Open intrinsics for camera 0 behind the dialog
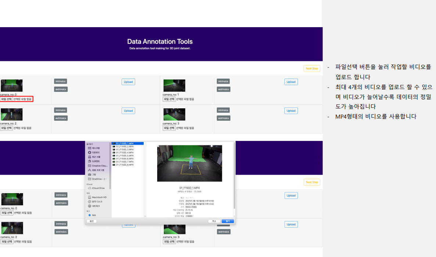The height and width of the screenshot is (257, 436). coord(61,195)
